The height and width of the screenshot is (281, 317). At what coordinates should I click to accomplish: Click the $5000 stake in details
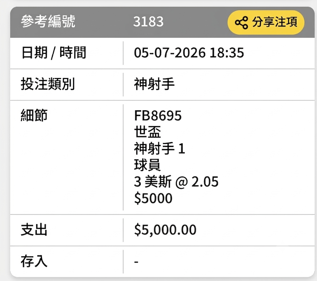pyautogui.click(x=153, y=198)
